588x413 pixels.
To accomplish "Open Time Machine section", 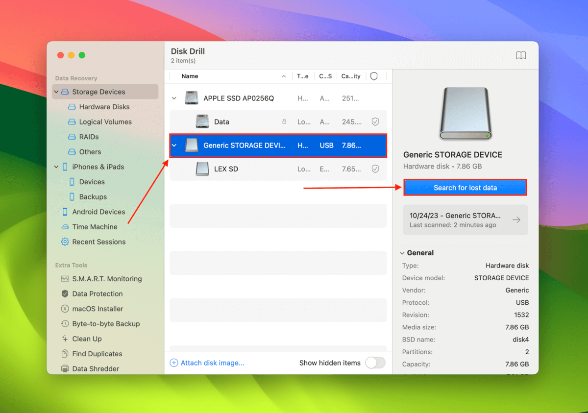I will (x=94, y=227).
